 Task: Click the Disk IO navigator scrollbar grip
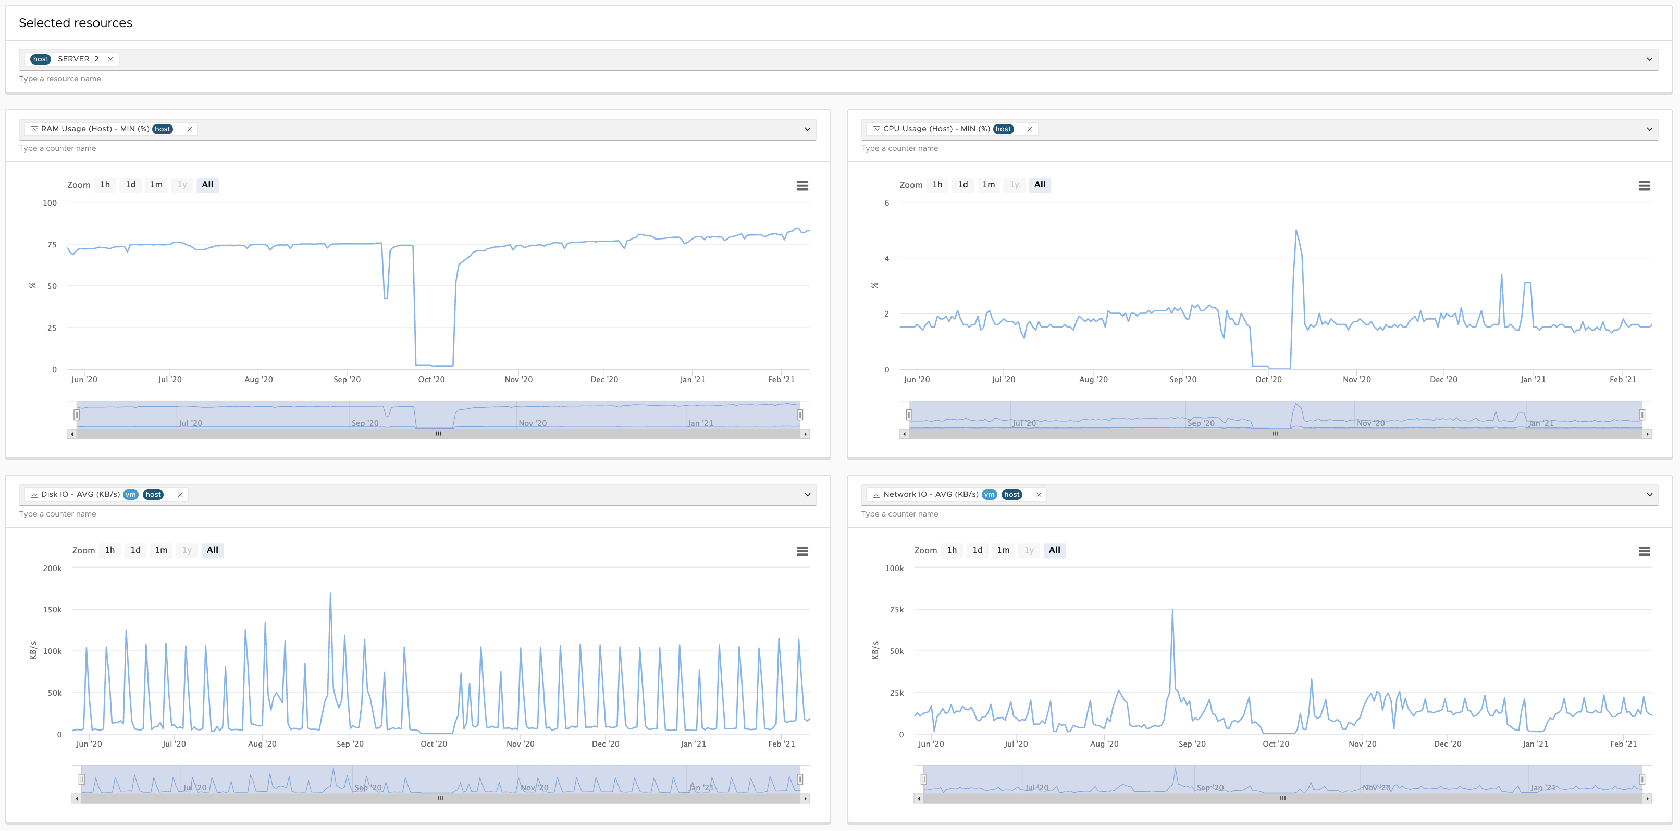(x=441, y=798)
